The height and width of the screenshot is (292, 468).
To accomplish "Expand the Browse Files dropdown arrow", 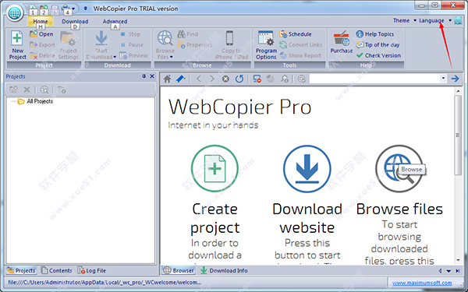I will pyautogui.click(x=172, y=57).
